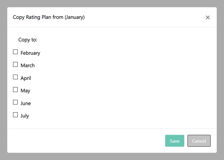The width and height of the screenshot is (224, 160).
Task: Click the empty footer area left of Save
Action: tap(87, 141)
